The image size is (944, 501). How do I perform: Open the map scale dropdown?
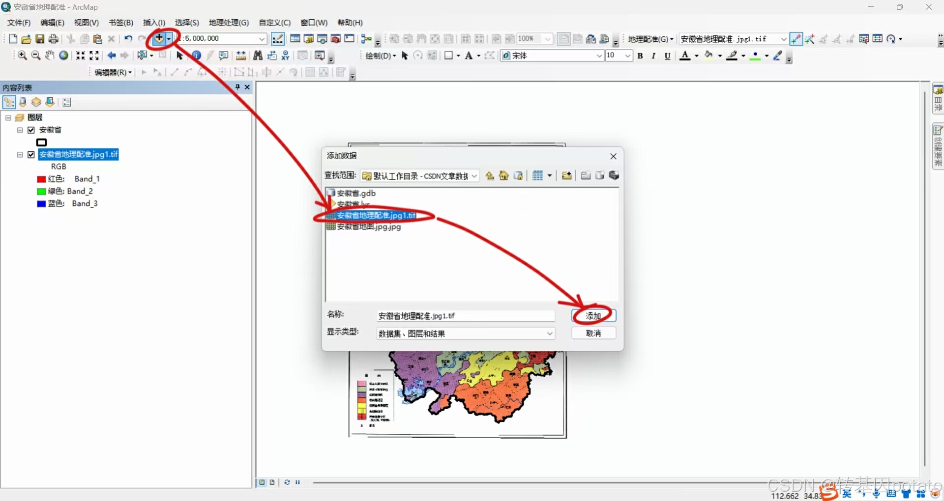click(262, 39)
